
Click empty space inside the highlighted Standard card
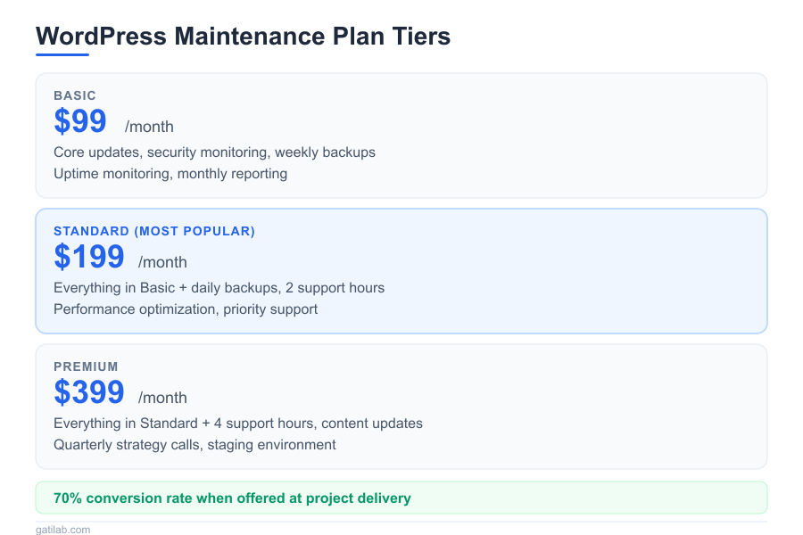pyautogui.click(x=580, y=267)
